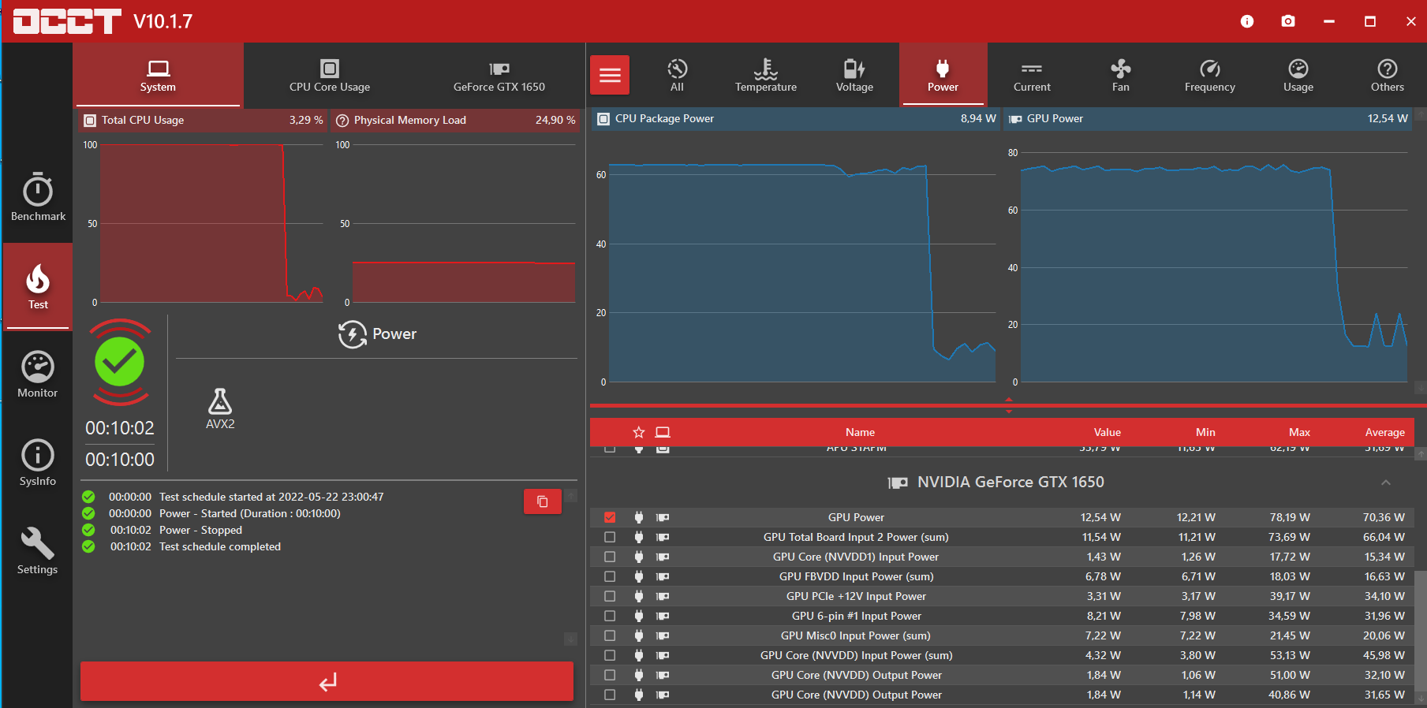
Task: Sort the table by Min column
Action: [1205, 432]
